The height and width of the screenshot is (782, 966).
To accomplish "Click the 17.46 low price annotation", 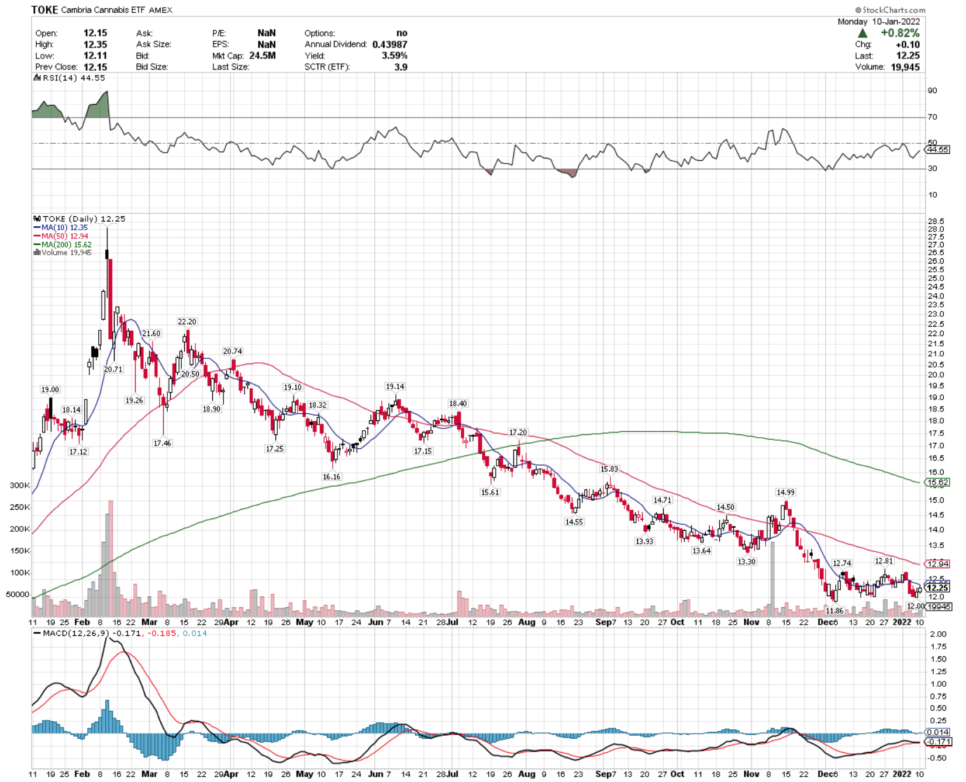I will (163, 444).
